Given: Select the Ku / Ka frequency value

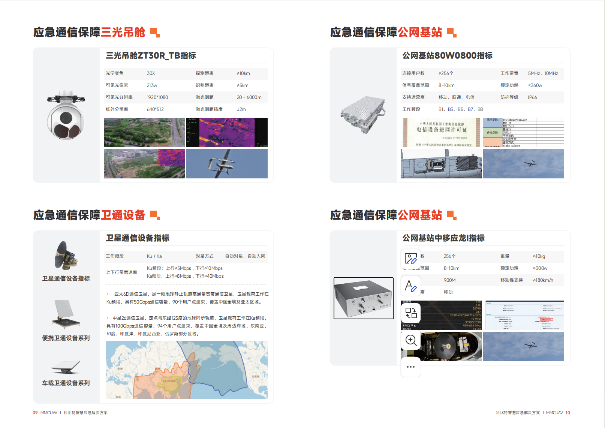Looking at the screenshot, I should click(x=154, y=256).
